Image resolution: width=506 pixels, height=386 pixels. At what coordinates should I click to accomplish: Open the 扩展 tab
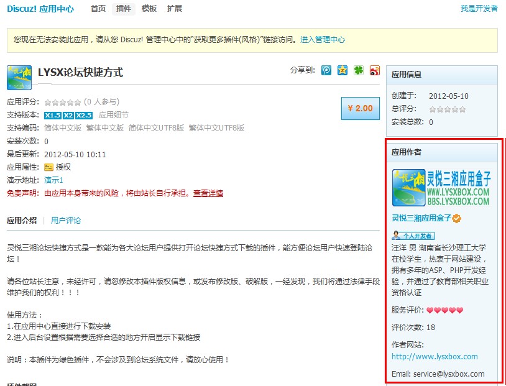(175, 9)
